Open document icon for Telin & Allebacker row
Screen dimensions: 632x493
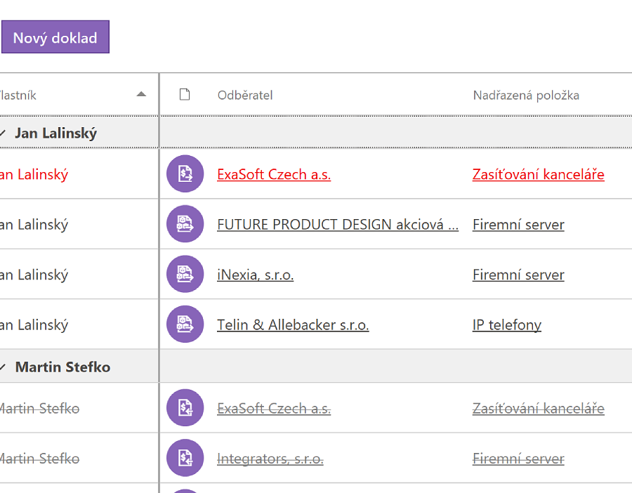coord(185,324)
